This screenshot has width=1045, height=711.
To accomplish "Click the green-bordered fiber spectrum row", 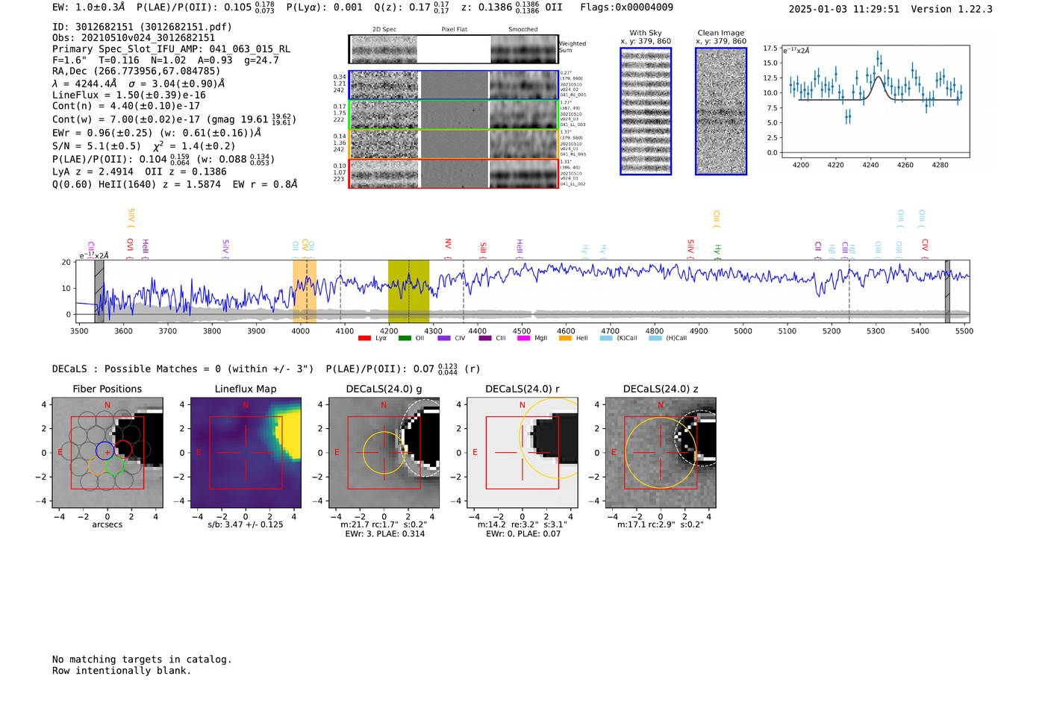I will click(x=453, y=115).
